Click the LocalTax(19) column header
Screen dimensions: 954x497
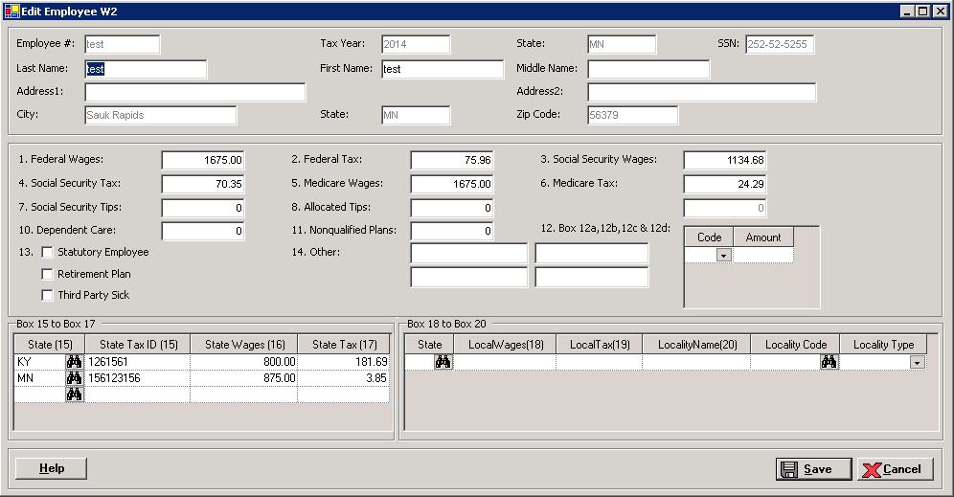[600, 345]
